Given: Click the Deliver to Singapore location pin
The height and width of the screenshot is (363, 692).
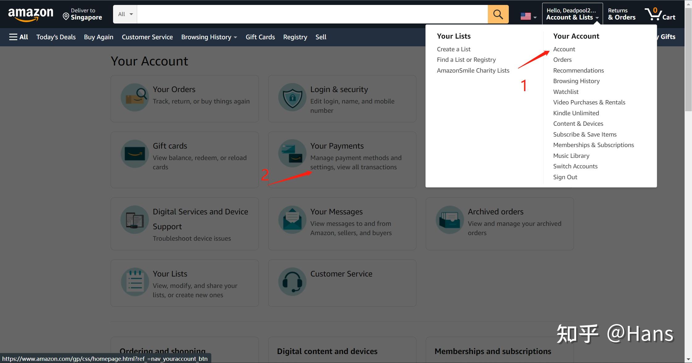Looking at the screenshot, I should [x=65, y=16].
